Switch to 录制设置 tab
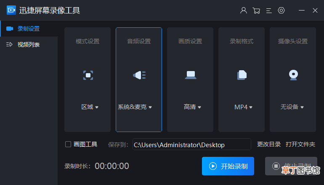The image size is (324, 185). coord(29,29)
